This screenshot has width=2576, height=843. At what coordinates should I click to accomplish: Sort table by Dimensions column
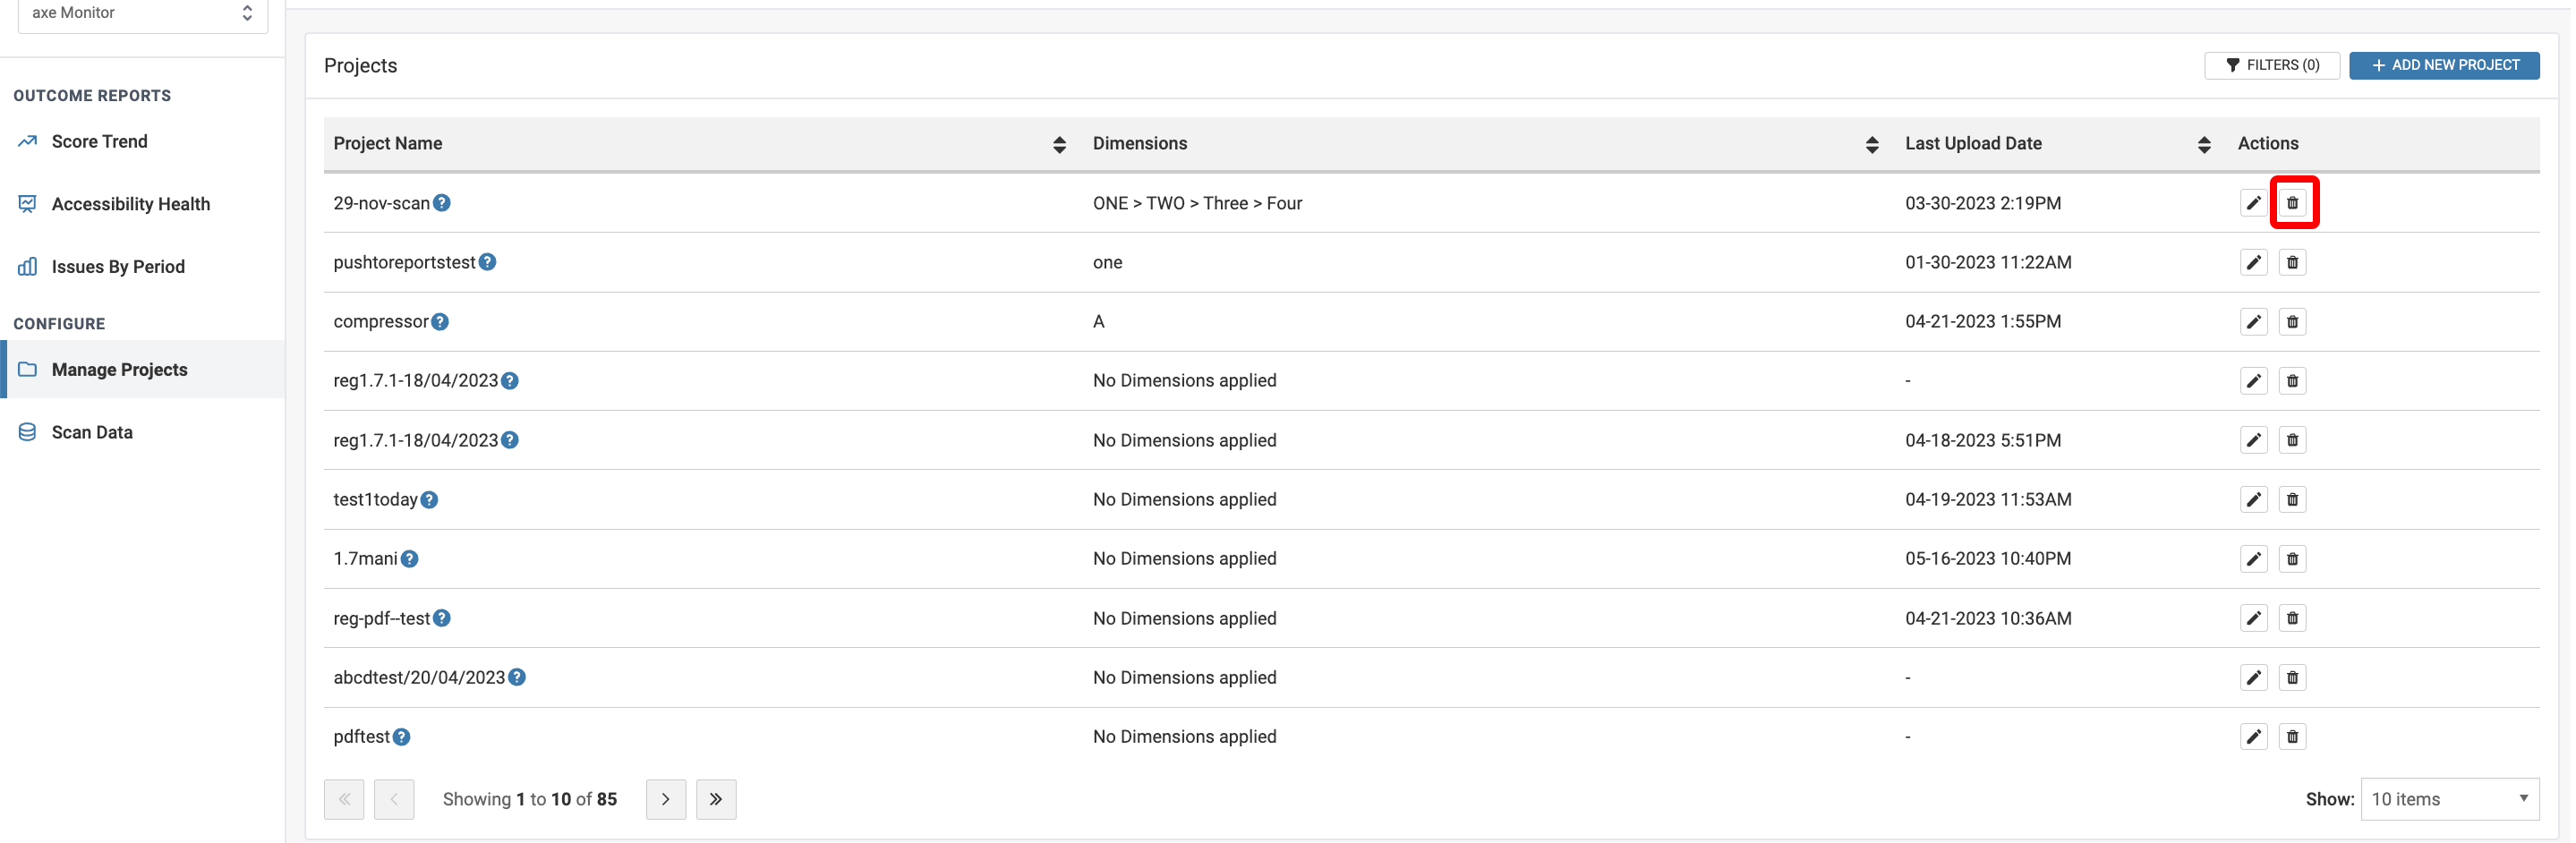coord(1871,145)
